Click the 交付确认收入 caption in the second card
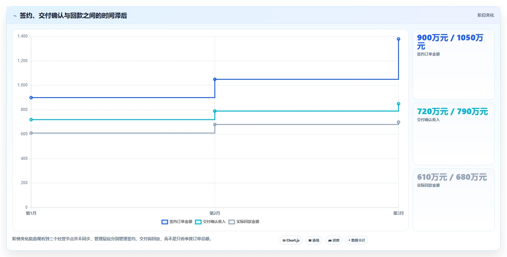The width and height of the screenshot is (507, 257). tap(428, 120)
